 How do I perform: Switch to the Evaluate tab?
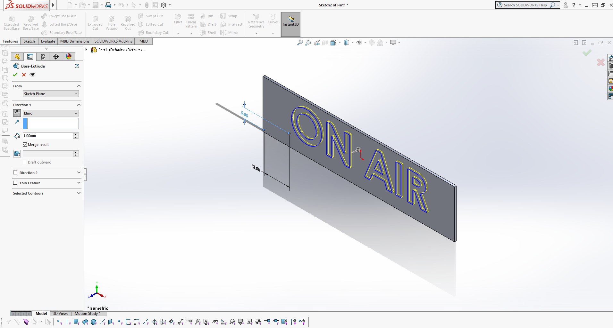pyautogui.click(x=48, y=41)
